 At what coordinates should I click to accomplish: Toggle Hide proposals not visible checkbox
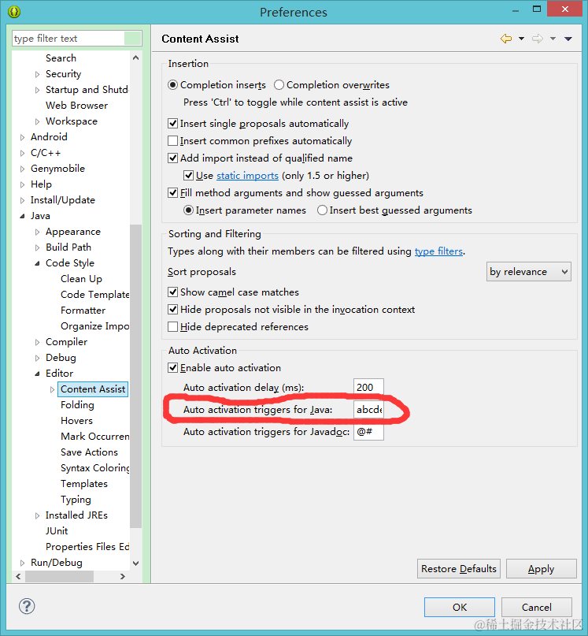click(x=172, y=310)
